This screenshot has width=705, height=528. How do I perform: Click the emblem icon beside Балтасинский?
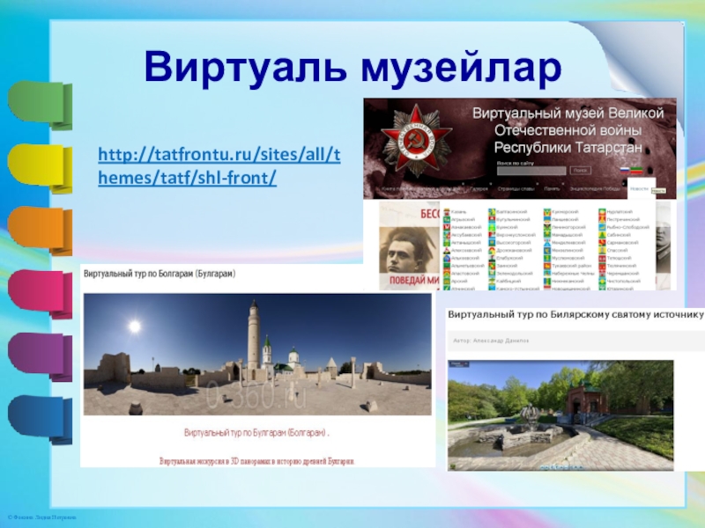click(492, 212)
